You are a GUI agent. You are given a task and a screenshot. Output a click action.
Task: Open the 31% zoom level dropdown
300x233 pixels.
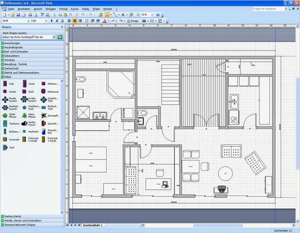152,15
